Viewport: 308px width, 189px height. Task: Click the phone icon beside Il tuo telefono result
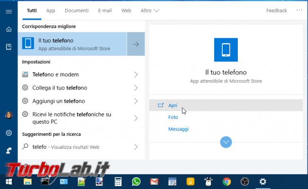pos(28,43)
